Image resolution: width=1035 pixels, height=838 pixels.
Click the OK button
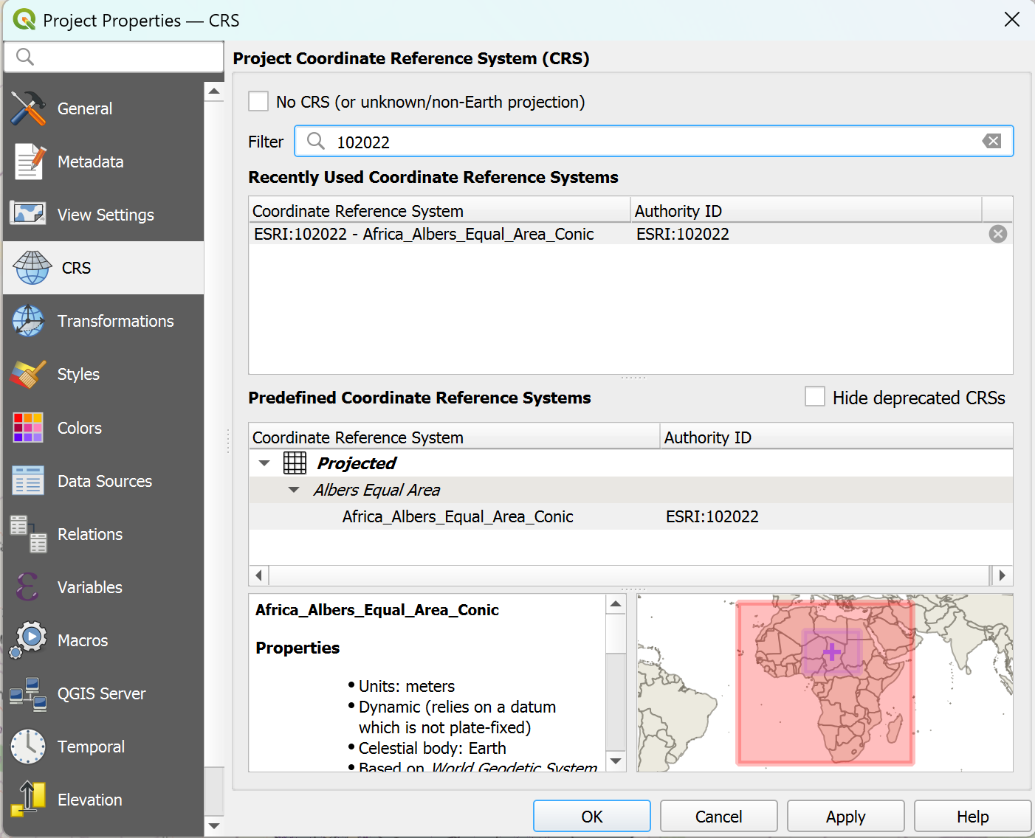click(x=591, y=816)
